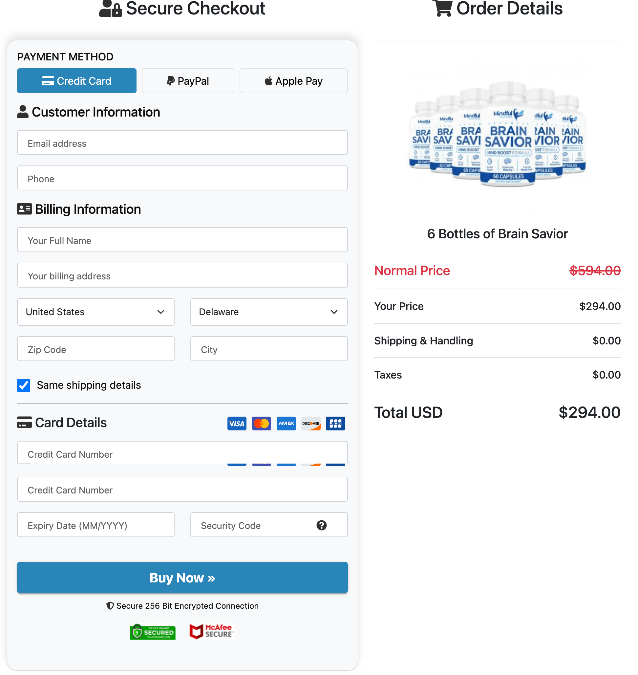Click inside the Email address field

(x=182, y=143)
